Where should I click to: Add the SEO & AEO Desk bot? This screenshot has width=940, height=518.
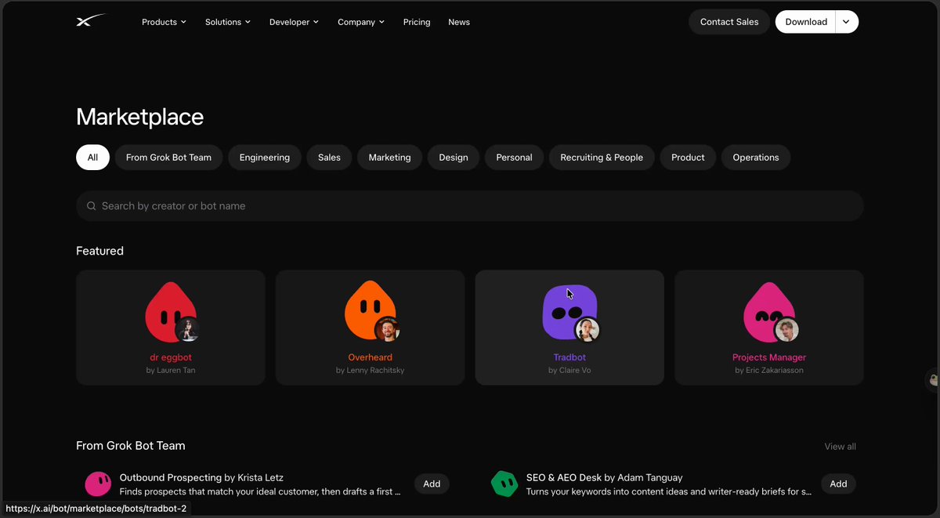point(838,484)
